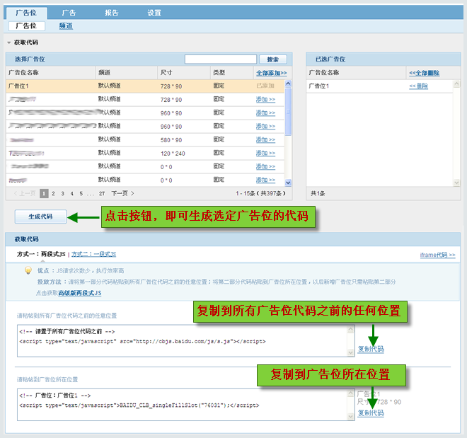Image resolution: width=467 pixels, height=438 pixels.
Task: Click the ad slot list scrollbar thumb
Action: click(288, 112)
